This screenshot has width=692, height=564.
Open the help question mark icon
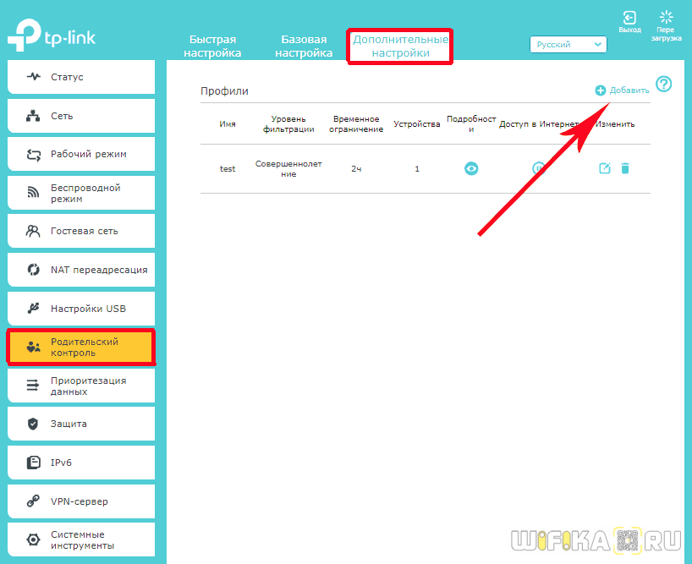pyautogui.click(x=664, y=84)
